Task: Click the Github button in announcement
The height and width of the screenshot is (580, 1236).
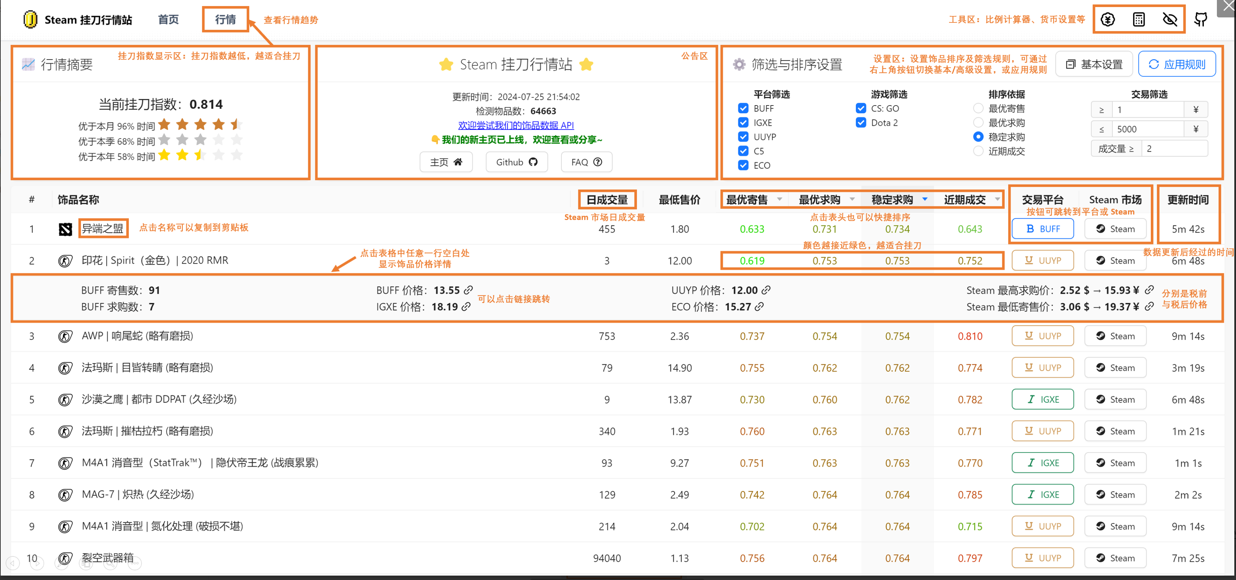Action: 516,162
